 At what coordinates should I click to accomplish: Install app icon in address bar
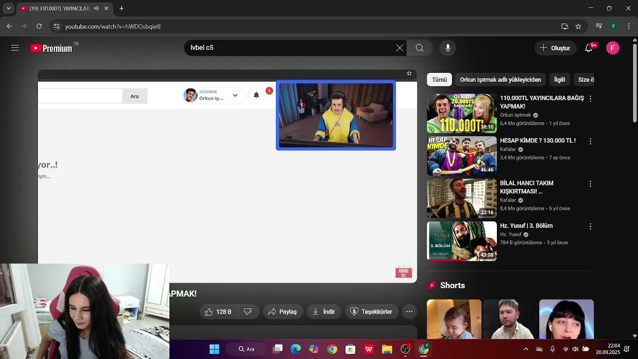565,26
